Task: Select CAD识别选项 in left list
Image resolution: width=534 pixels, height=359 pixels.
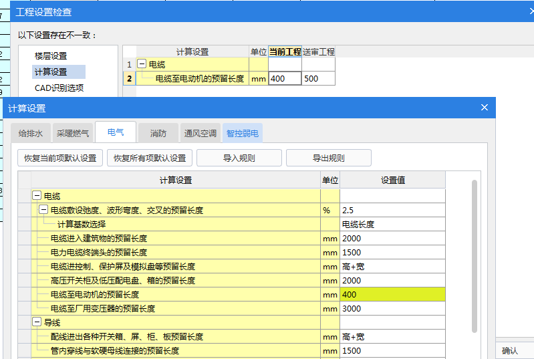Action: click(59, 88)
